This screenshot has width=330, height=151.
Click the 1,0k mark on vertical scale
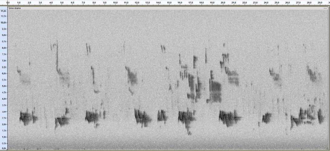(4, 137)
